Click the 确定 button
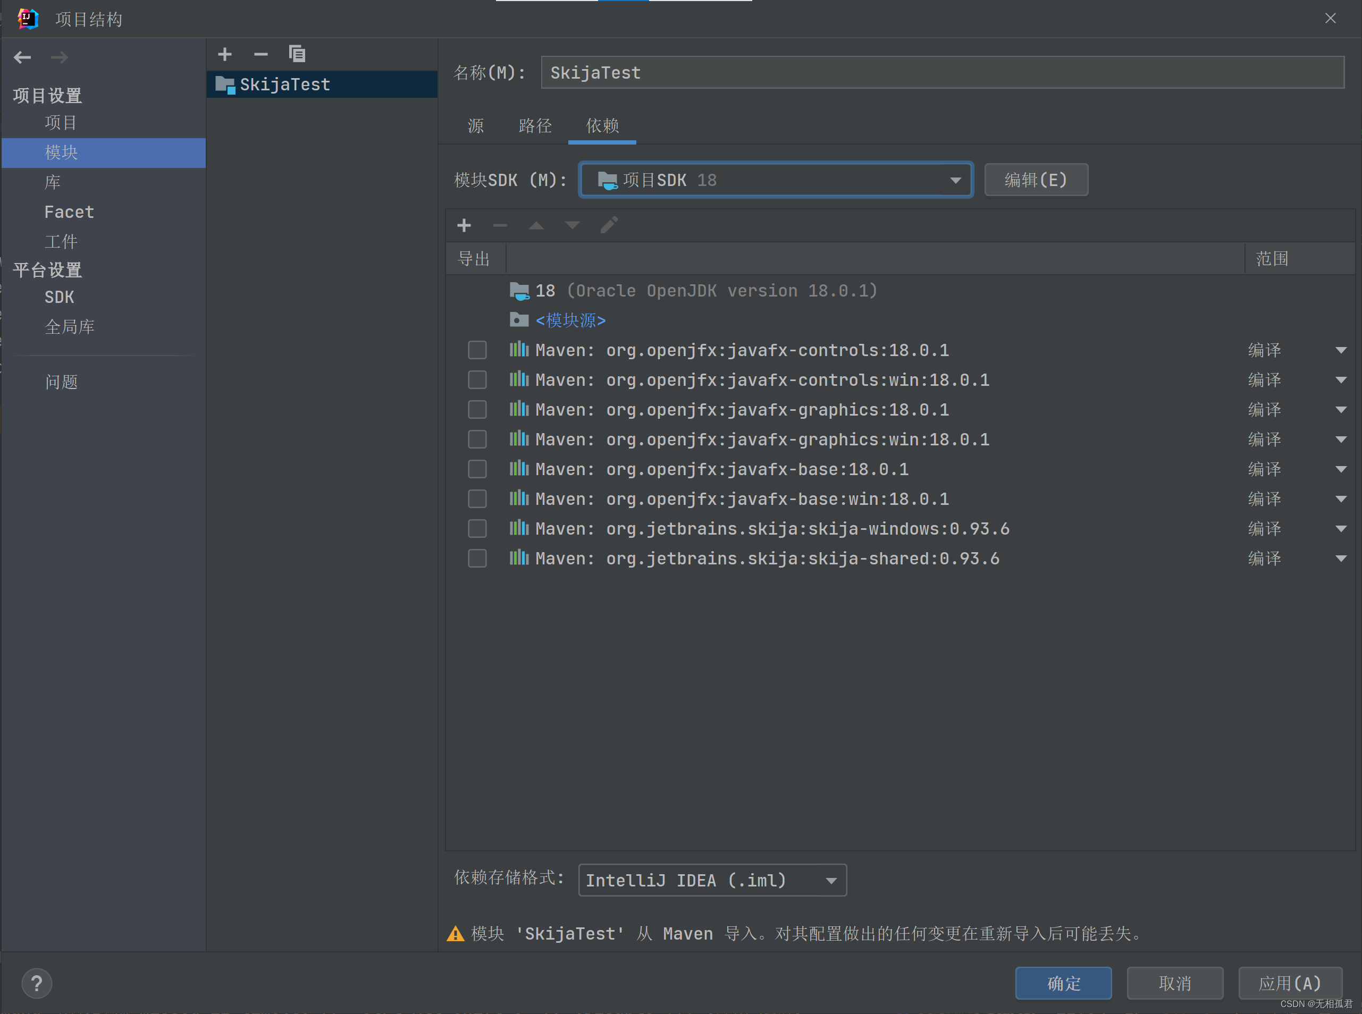 1063,983
